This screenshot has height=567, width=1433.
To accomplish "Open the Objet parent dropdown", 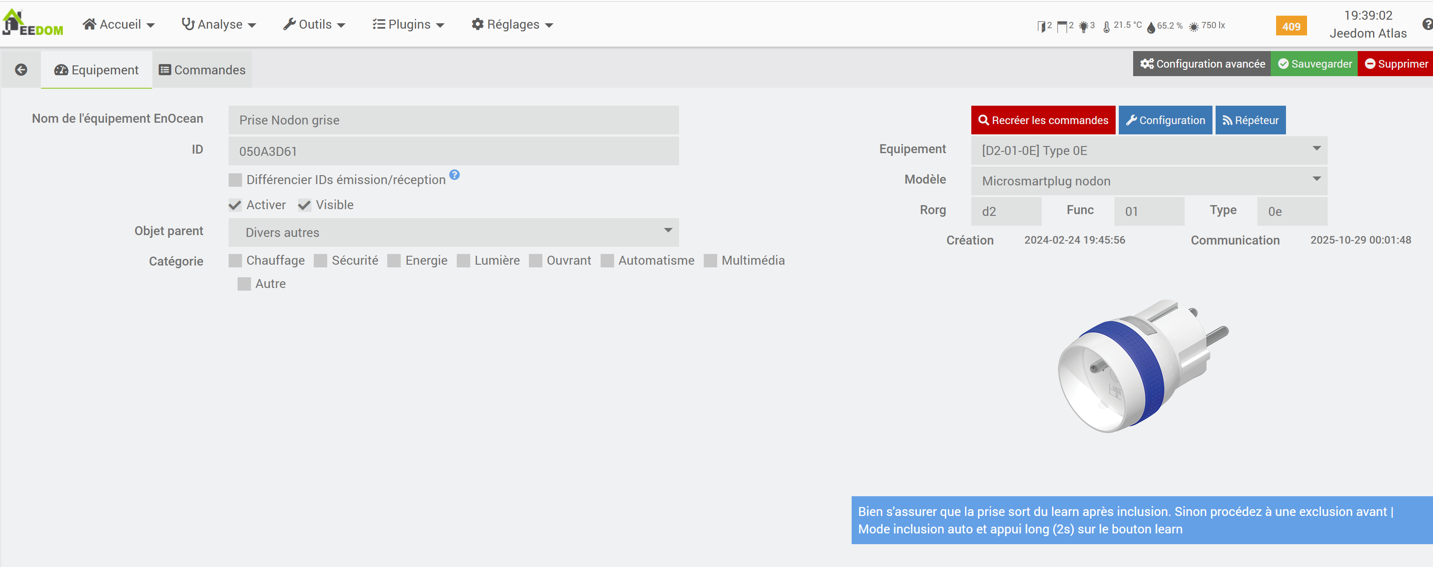I will 453,232.
